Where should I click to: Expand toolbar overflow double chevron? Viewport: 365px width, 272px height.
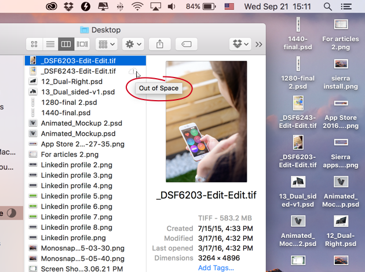[258, 44]
